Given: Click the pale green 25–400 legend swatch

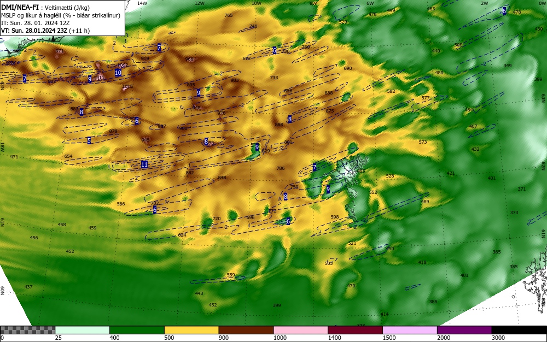Looking at the screenshot, I should point(83,330).
